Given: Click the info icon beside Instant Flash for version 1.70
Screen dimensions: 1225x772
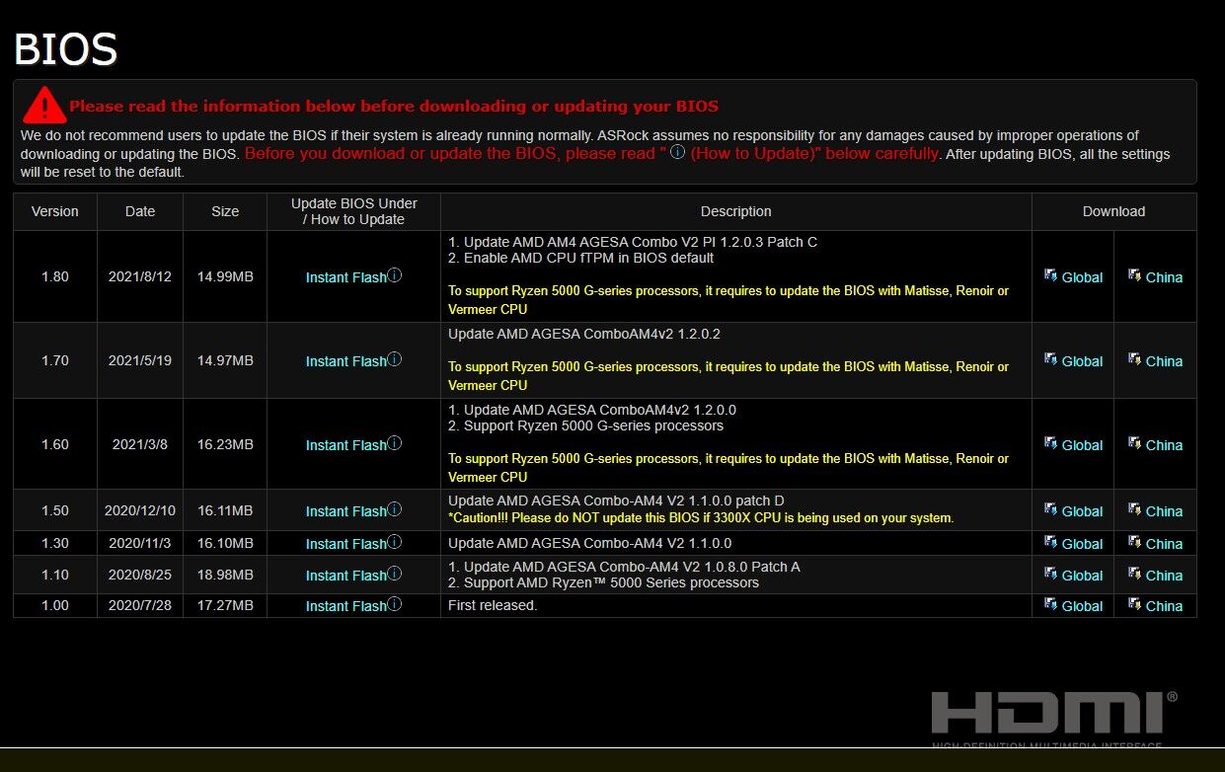Looking at the screenshot, I should point(395,359).
